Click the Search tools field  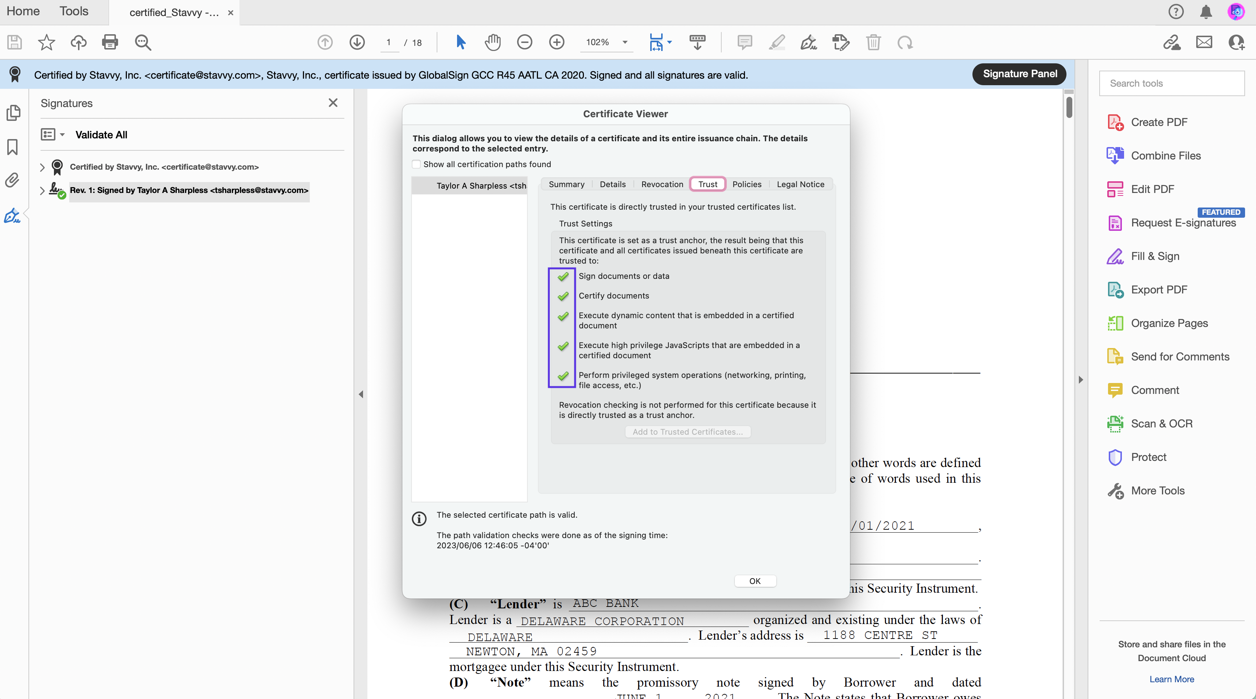point(1172,83)
